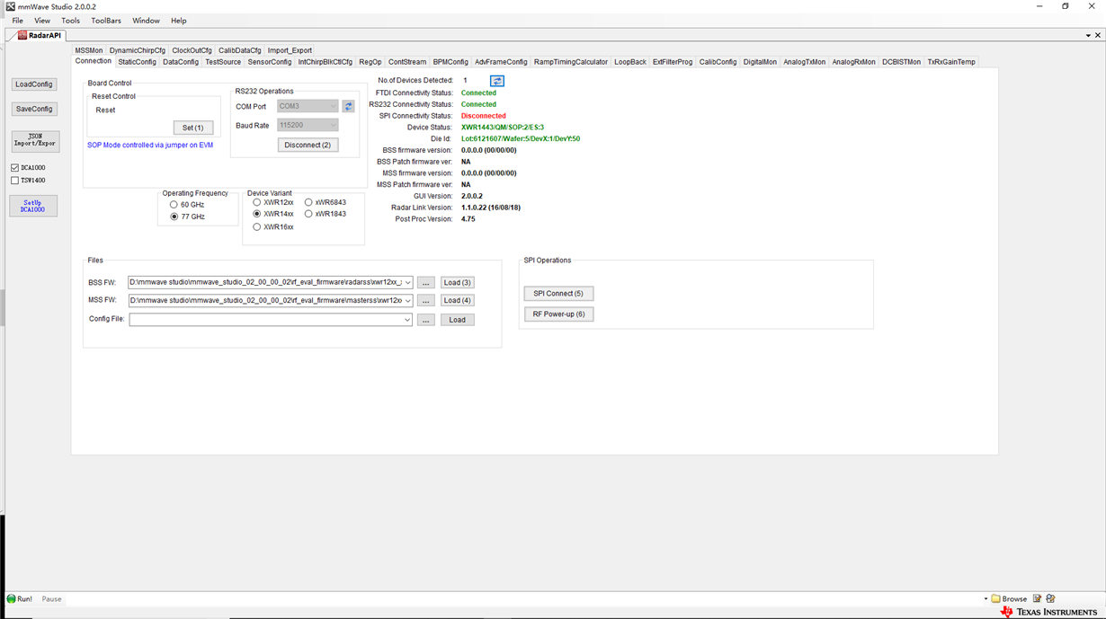
Task: Click Pause in the status bar
Action: point(51,599)
